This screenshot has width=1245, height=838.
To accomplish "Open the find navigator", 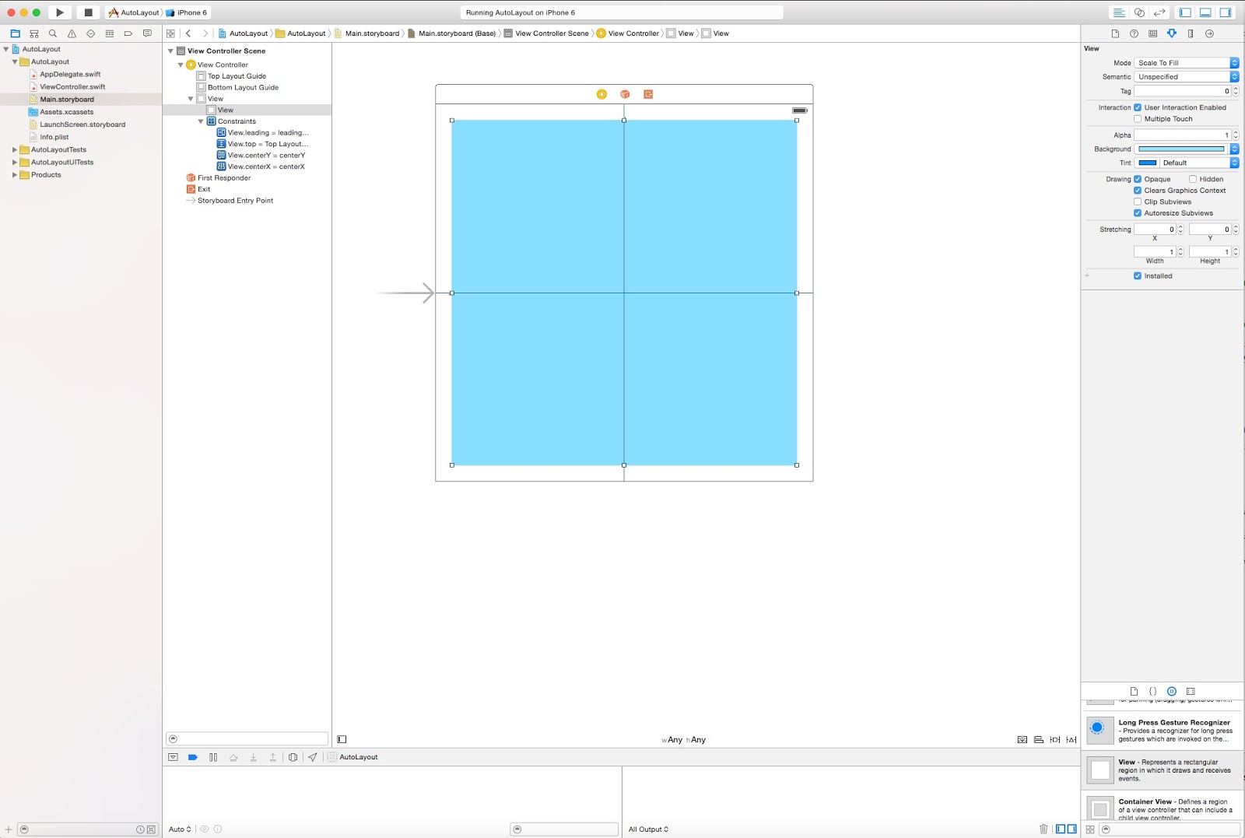I will (x=53, y=33).
